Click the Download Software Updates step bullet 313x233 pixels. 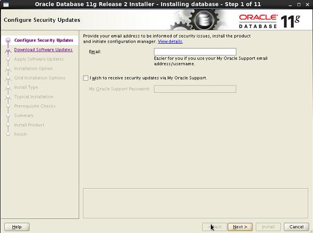[x=8, y=50]
